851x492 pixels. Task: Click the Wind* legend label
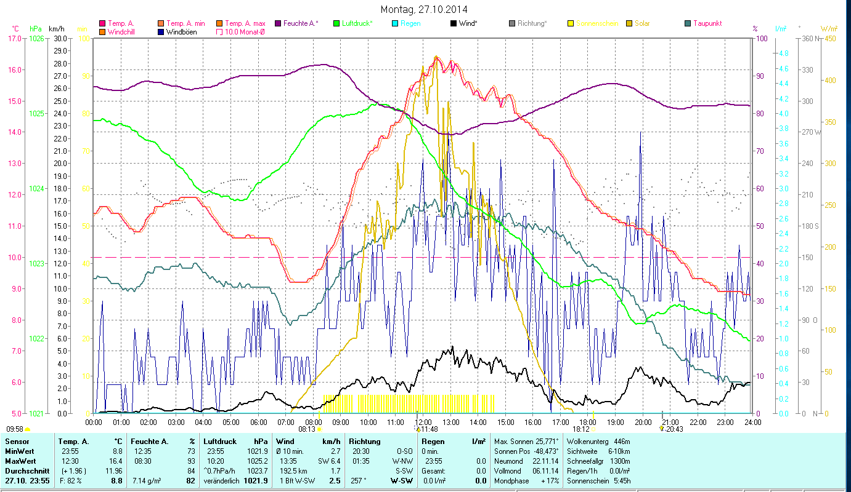[469, 24]
